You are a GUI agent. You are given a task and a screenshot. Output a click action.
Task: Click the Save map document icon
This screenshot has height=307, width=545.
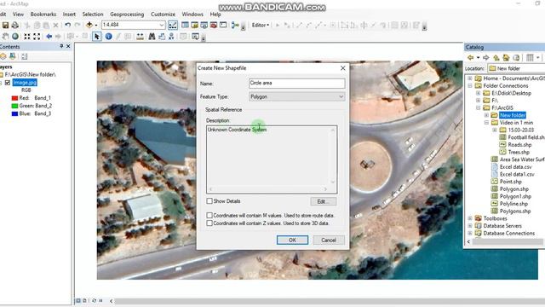pos(5,25)
